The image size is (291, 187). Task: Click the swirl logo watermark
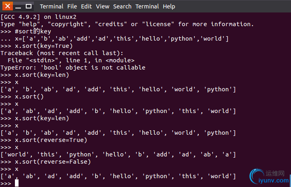[257, 176]
